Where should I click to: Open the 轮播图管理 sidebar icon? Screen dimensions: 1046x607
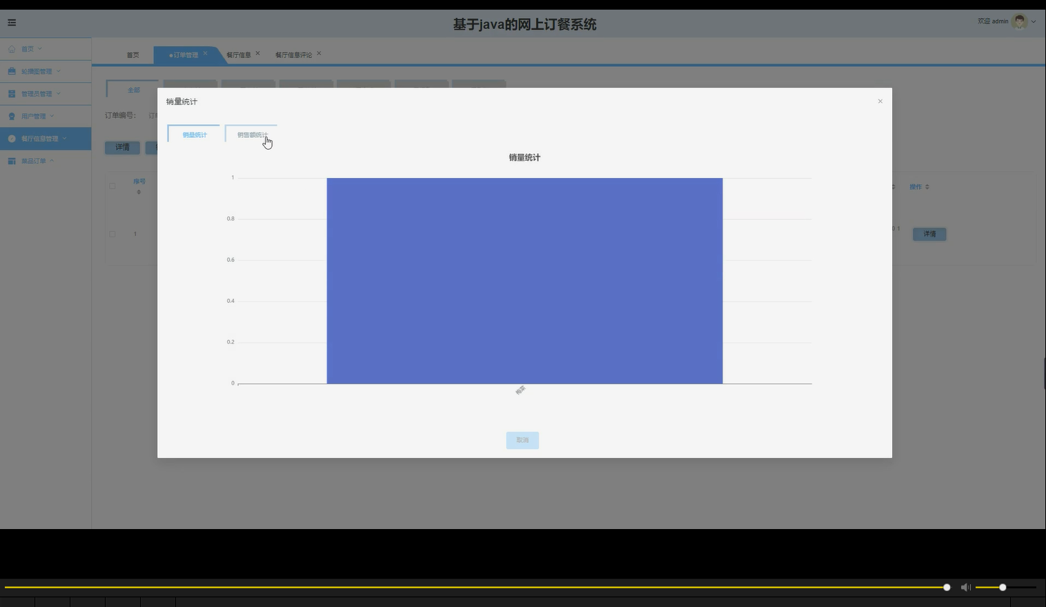coord(10,71)
